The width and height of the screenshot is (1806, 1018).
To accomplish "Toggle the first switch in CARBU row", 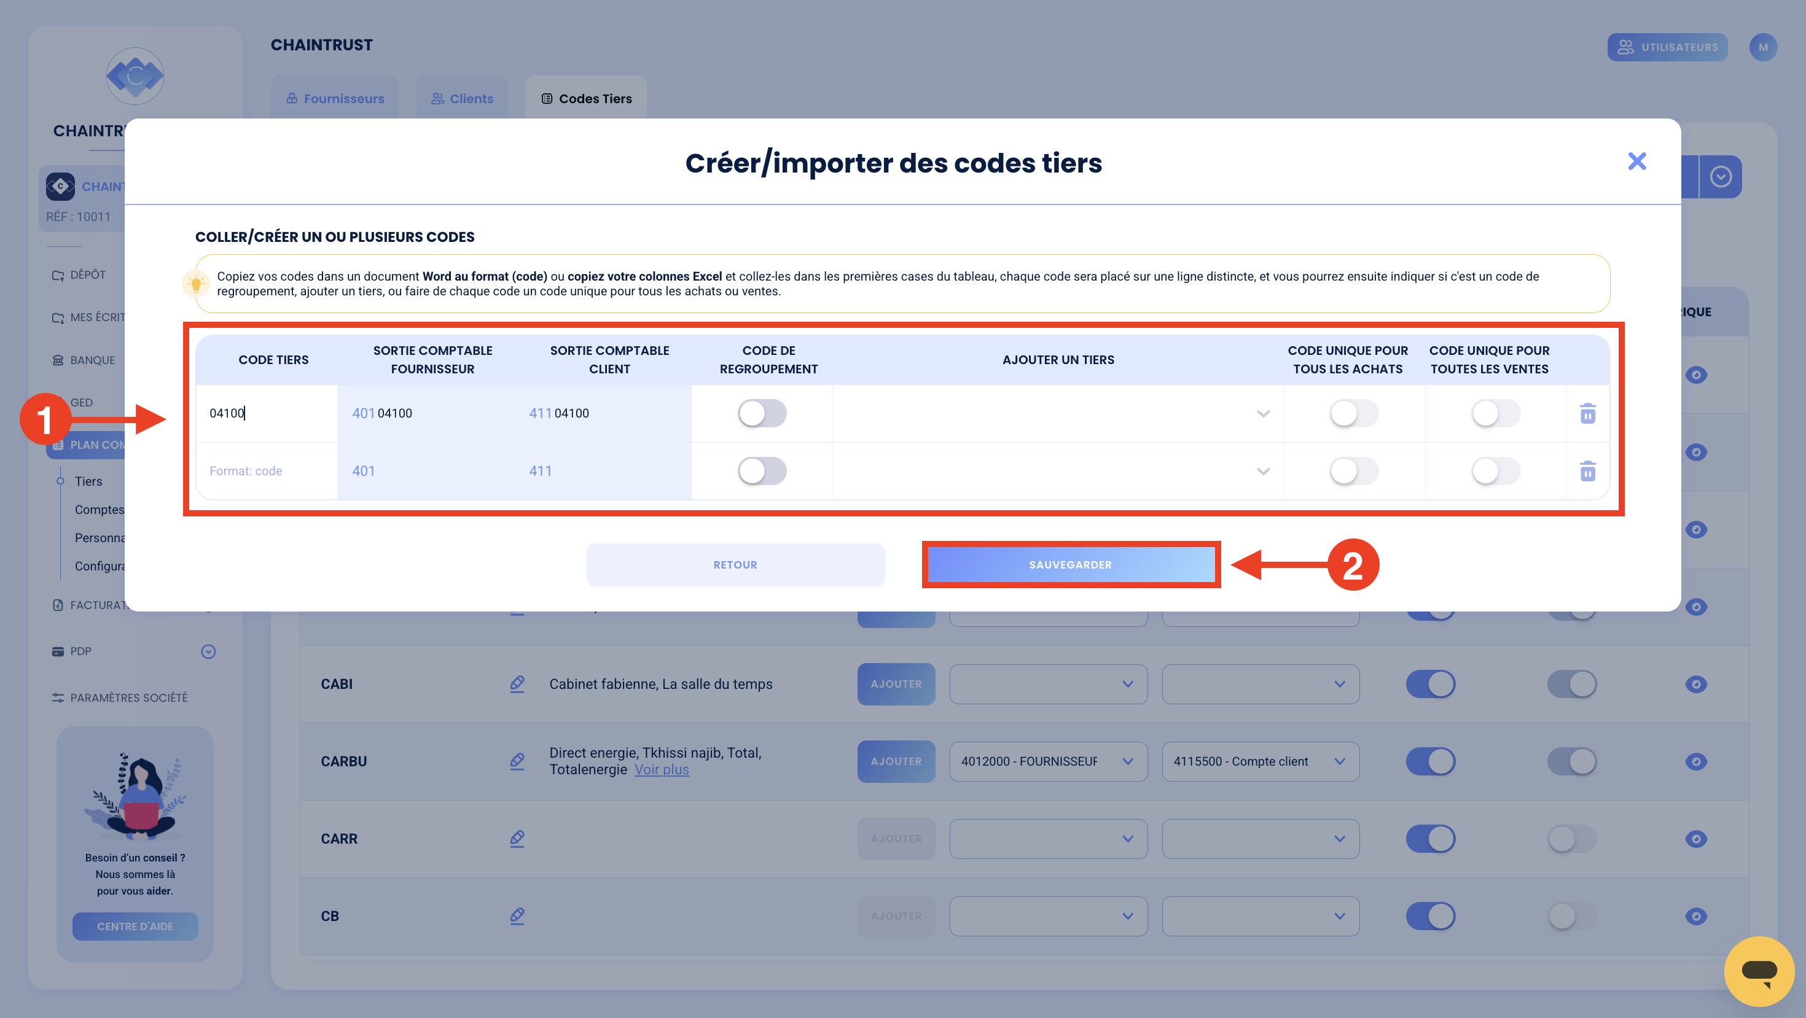I will (1430, 760).
